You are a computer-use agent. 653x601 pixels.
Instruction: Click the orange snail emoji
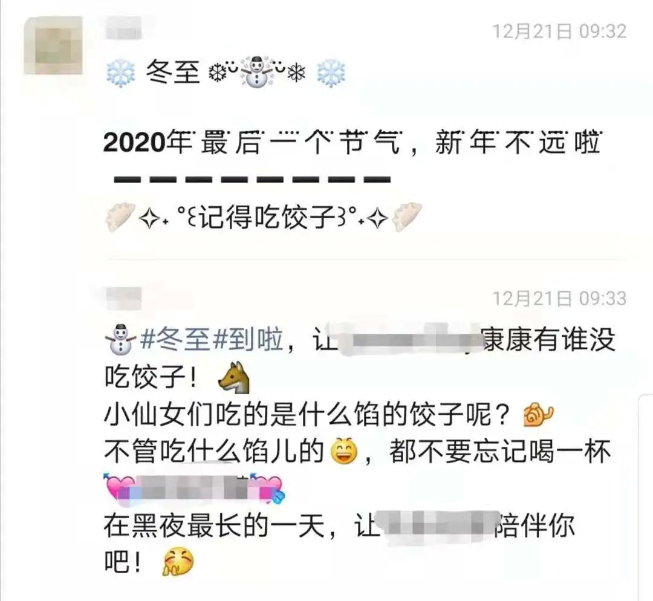tap(539, 415)
